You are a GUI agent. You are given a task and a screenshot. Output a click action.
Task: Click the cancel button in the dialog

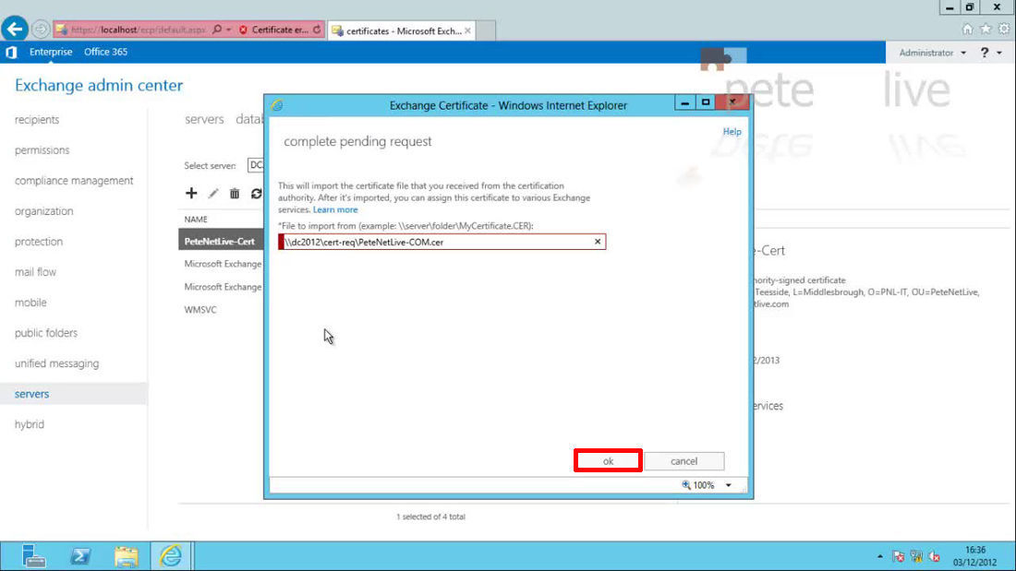[x=684, y=461]
